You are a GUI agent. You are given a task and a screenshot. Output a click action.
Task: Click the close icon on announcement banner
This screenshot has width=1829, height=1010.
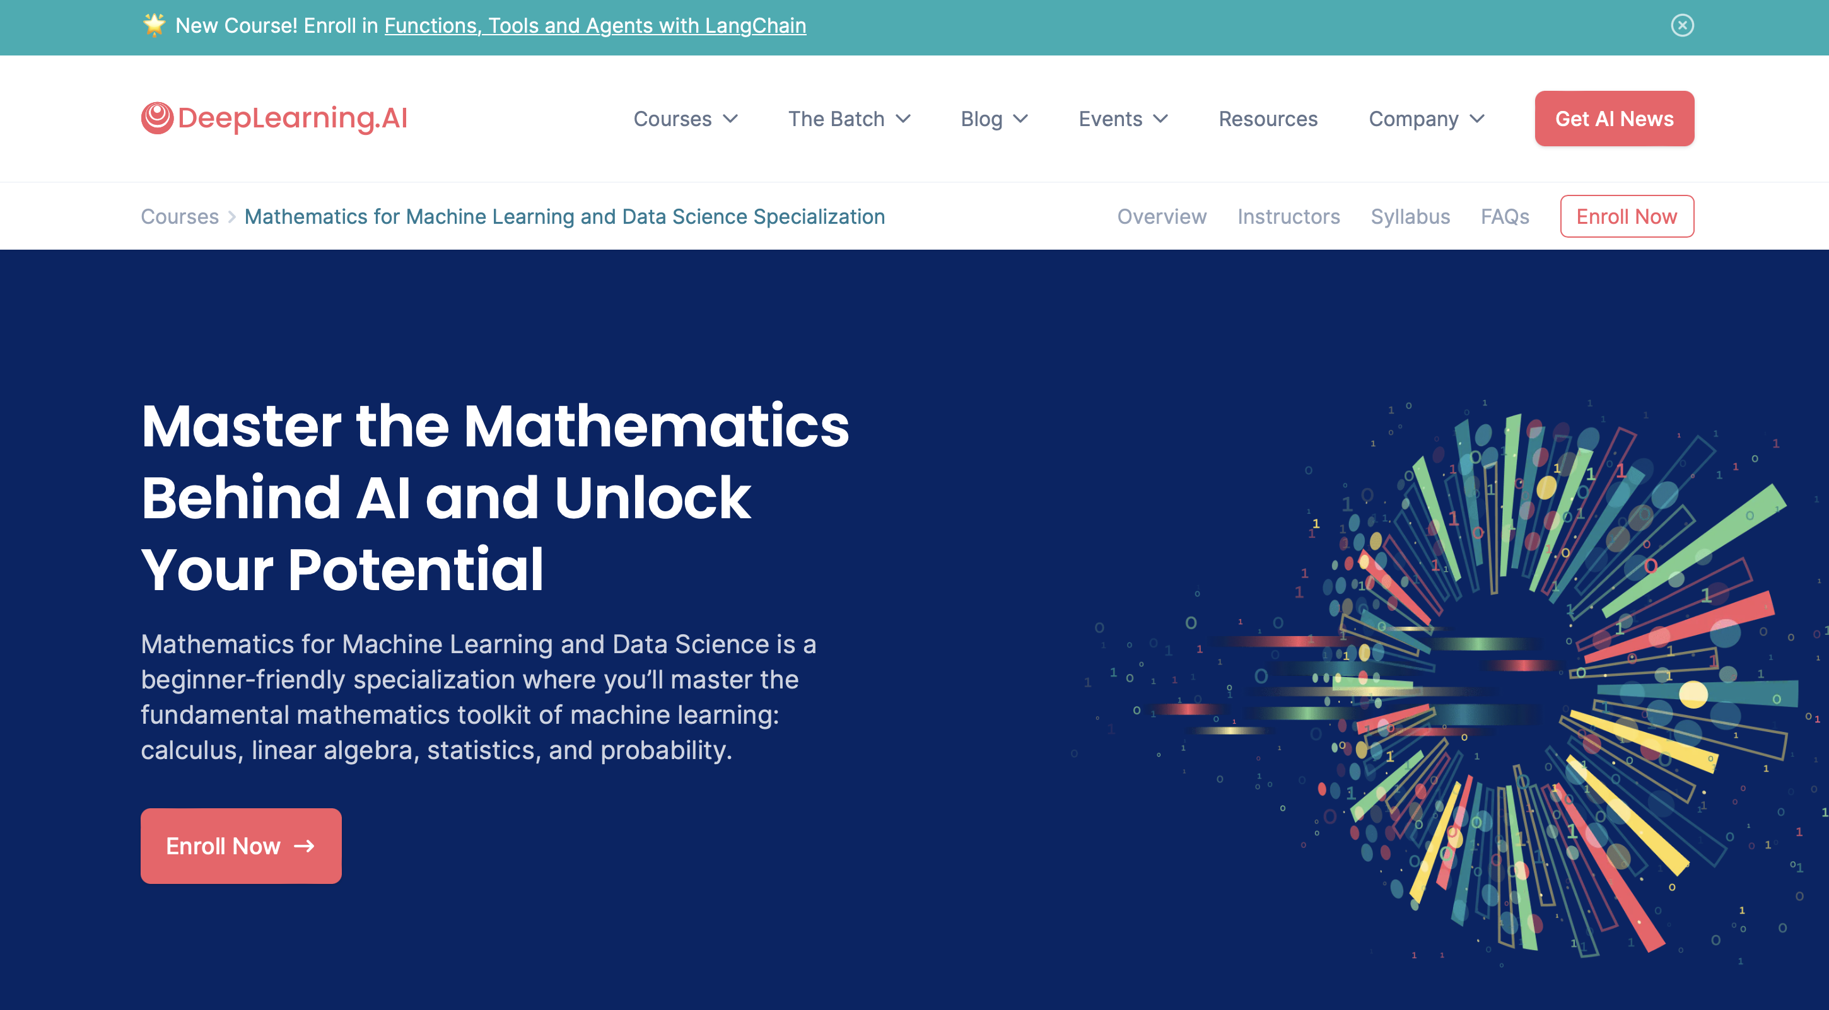[x=1681, y=23]
